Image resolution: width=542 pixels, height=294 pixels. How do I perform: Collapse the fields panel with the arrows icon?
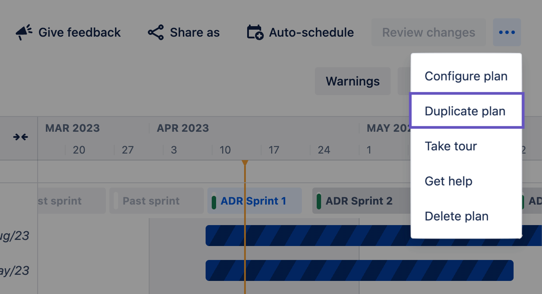click(20, 137)
